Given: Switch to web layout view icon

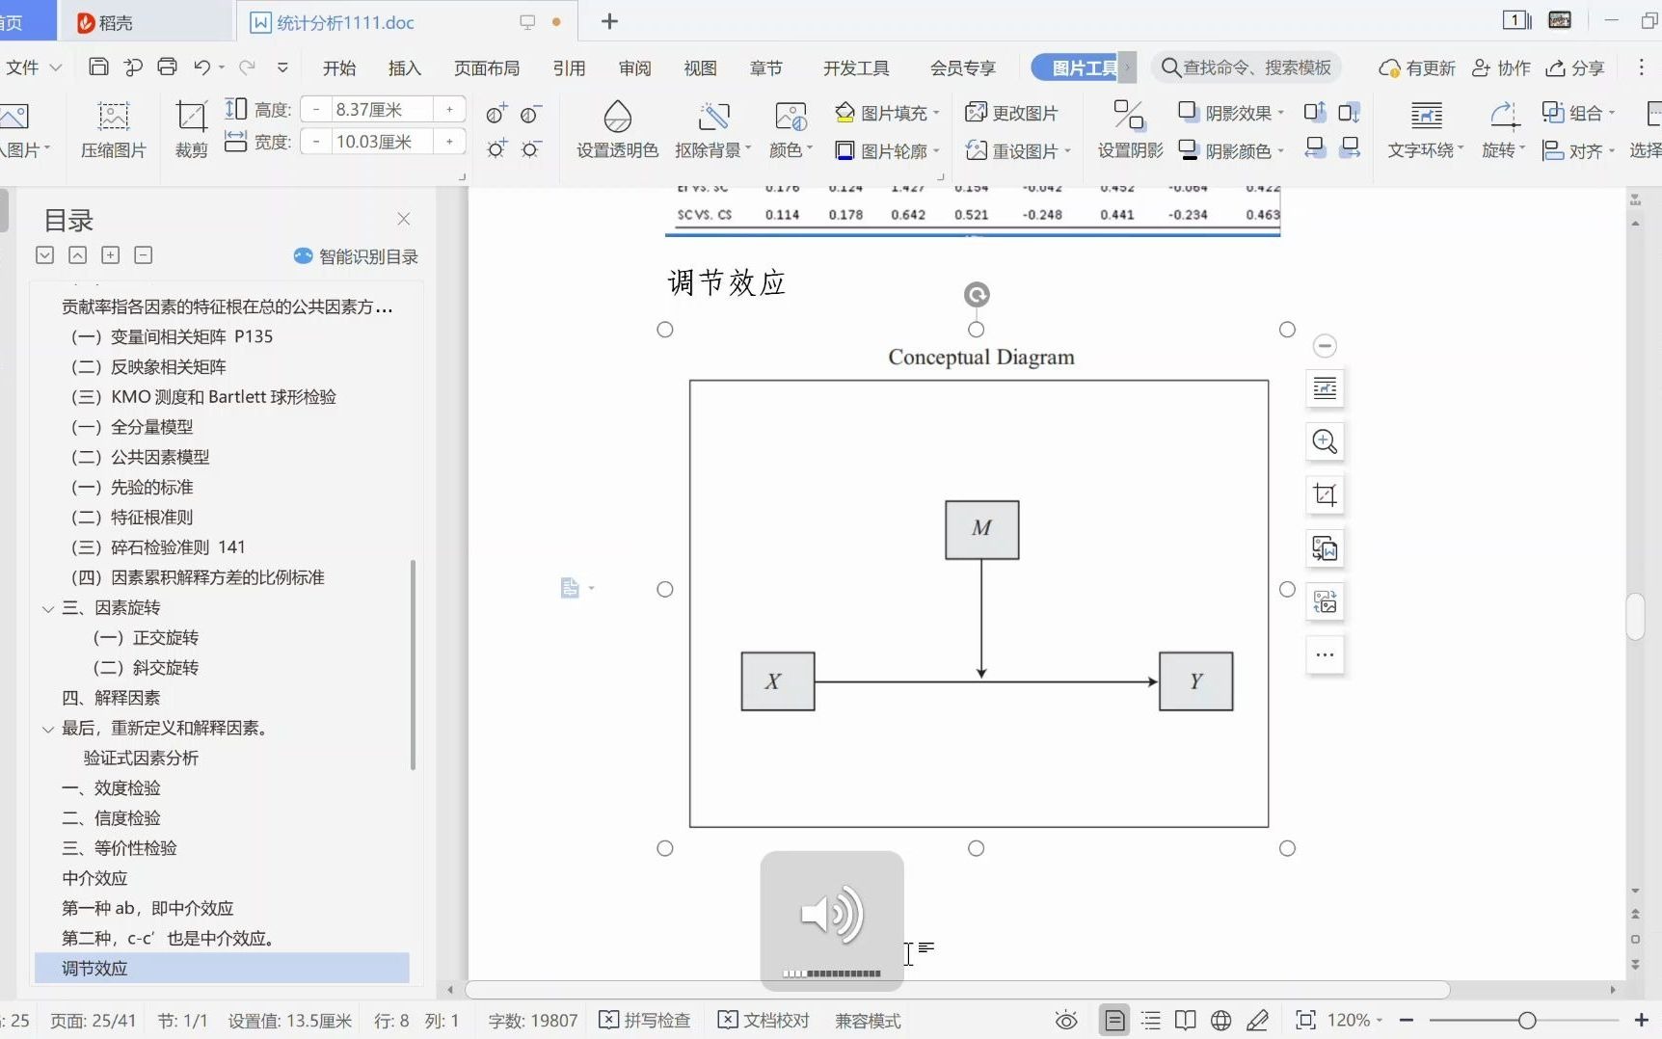Looking at the screenshot, I should click(1220, 1020).
